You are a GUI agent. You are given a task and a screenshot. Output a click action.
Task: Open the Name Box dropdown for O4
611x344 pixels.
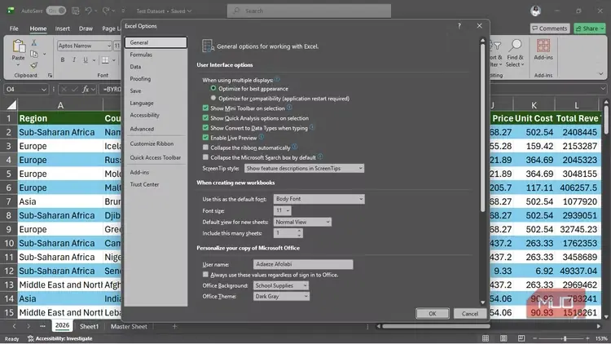tap(44, 90)
